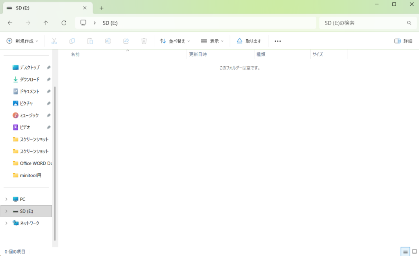Click the Share icon in toolbar
This screenshot has width=419, height=256.
(x=126, y=41)
